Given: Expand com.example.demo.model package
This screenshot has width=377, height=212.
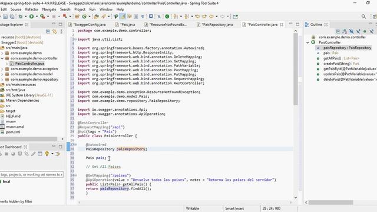Looking at the screenshot, I should pos(2,74).
